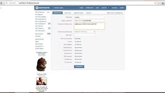Open Реклама in sidebar
Screen dimensions: 165x93
[x=38, y=36]
